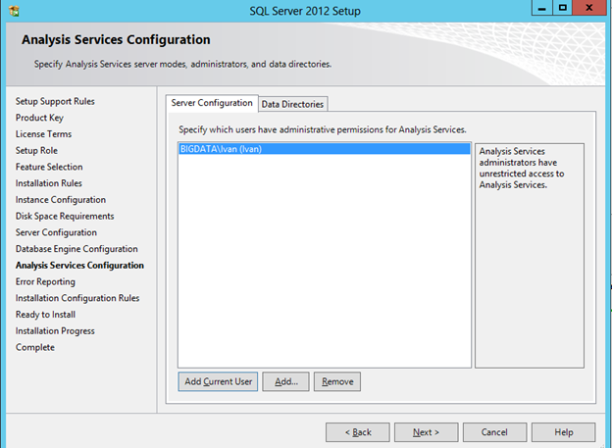Click Setup Support Rules in step list
The image size is (612, 448).
click(55, 102)
